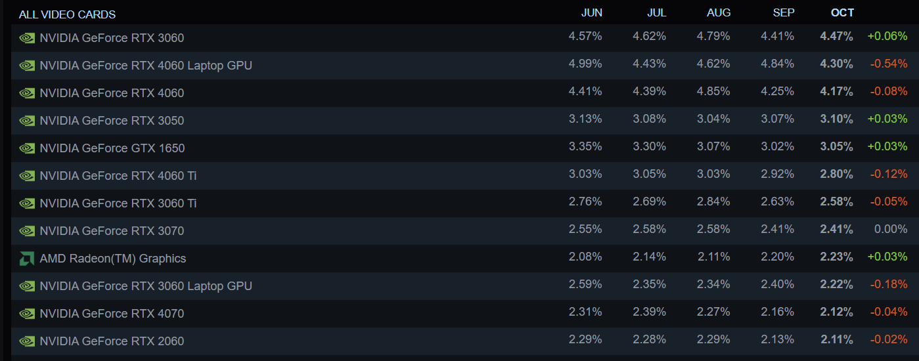Viewport: 919px width, 361px height.
Task: Click the NVIDIA logo beside RTX 4060 Laptop GPU
Action: 27,66
